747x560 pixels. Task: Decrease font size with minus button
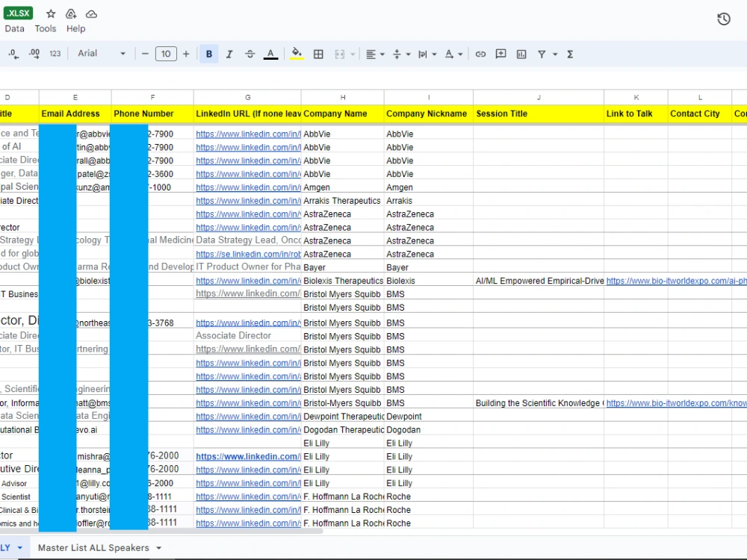click(x=146, y=55)
